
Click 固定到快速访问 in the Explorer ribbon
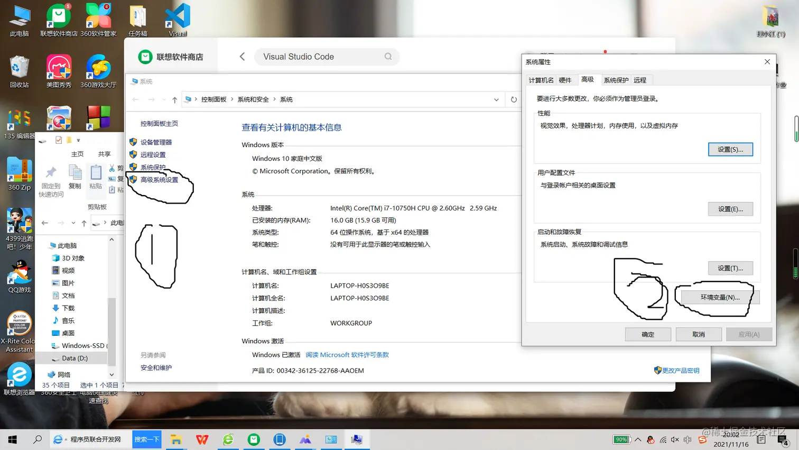(x=51, y=181)
